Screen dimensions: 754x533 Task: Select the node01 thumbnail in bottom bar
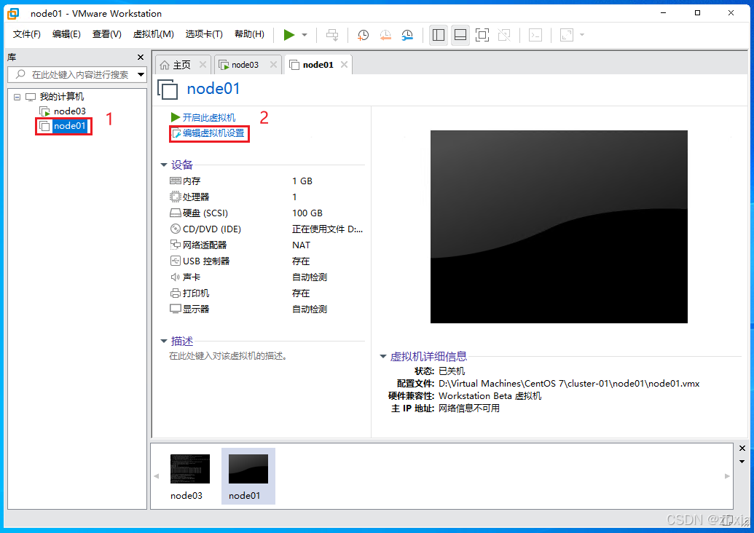(248, 476)
